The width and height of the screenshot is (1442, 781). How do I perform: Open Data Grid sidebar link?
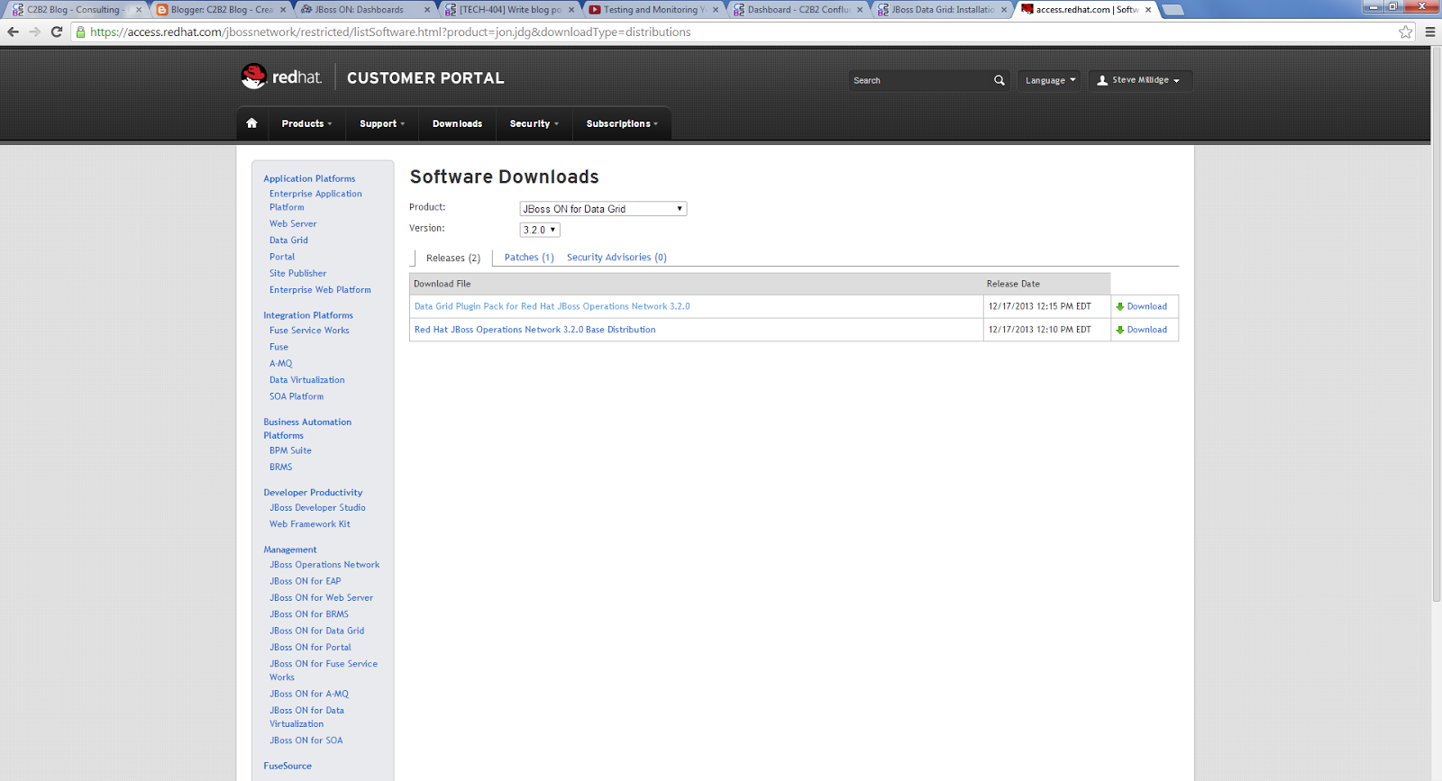288,241
